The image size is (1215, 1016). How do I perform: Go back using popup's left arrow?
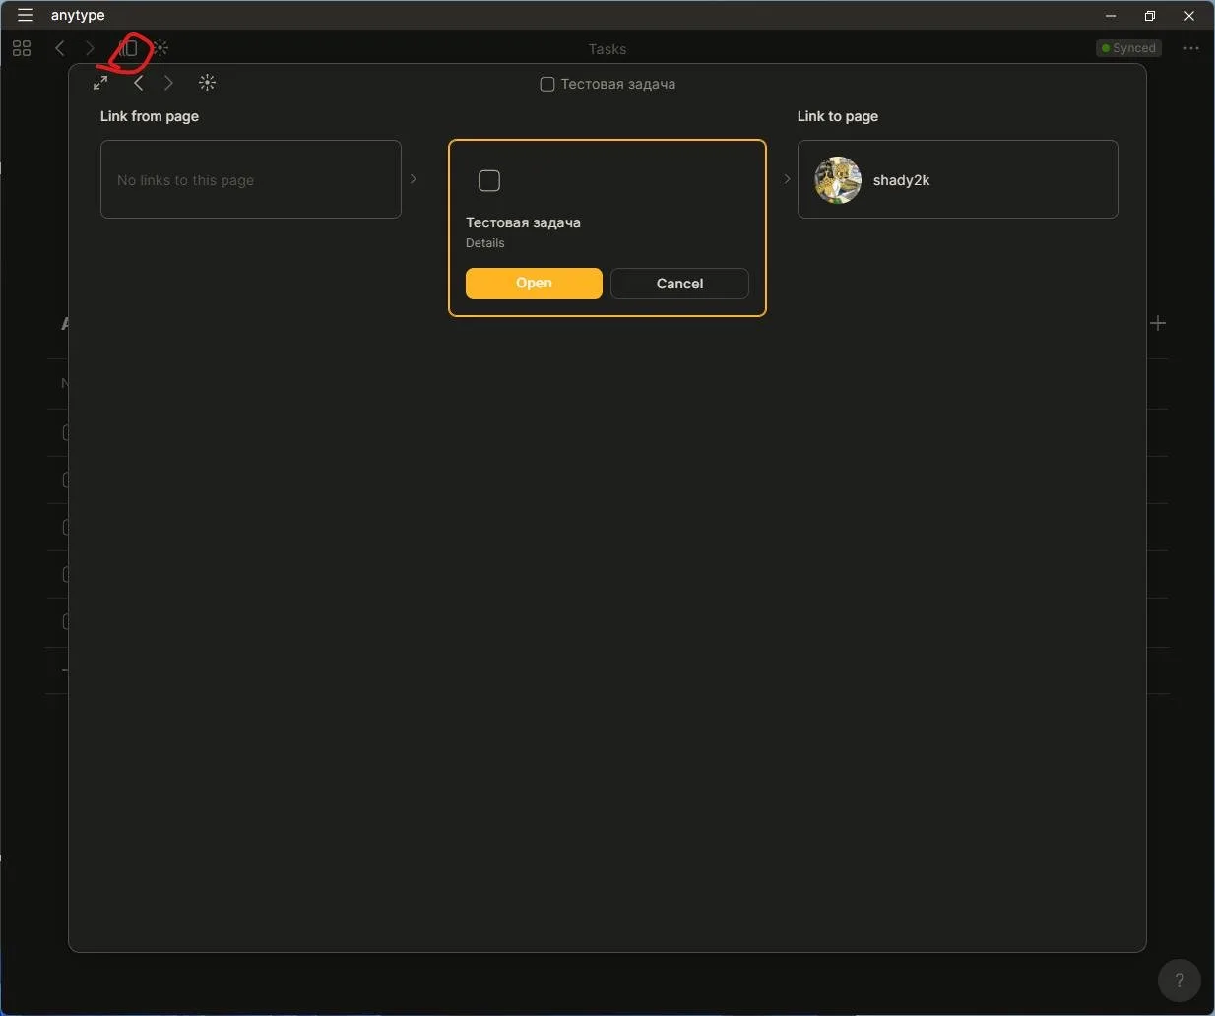(138, 83)
